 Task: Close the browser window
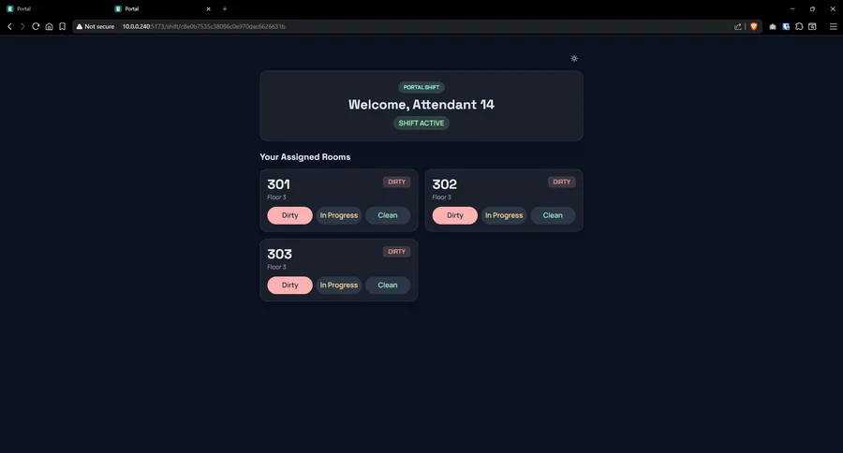[x=833, y=8]
